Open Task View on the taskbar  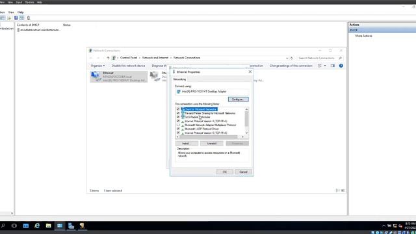click(x=14, y=226)
